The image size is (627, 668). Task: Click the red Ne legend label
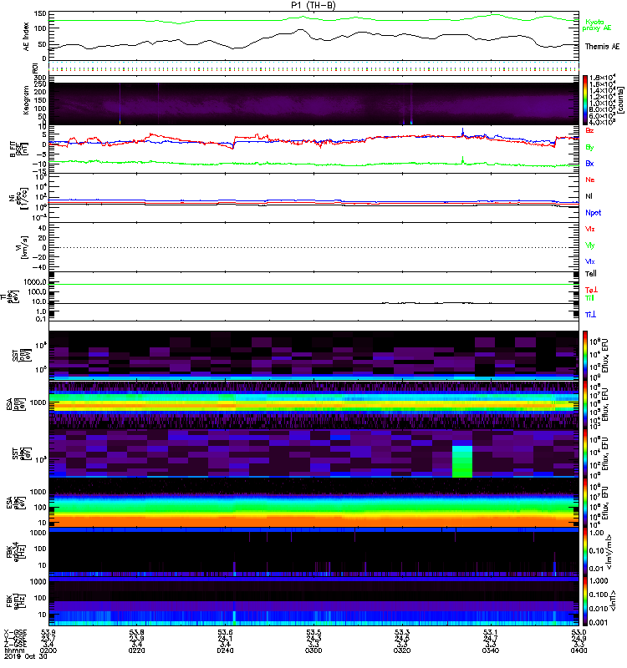pos(590,180)
